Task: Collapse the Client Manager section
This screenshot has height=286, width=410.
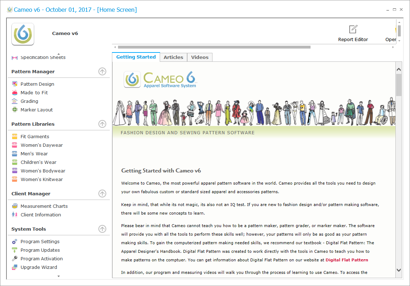Action: [102, 194]
